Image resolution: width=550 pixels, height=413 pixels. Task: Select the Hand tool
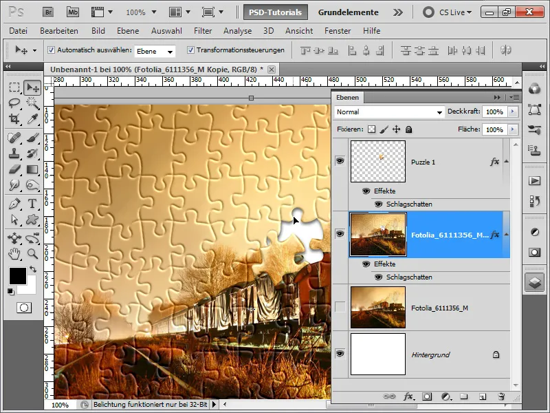click(x=14, y=254)
